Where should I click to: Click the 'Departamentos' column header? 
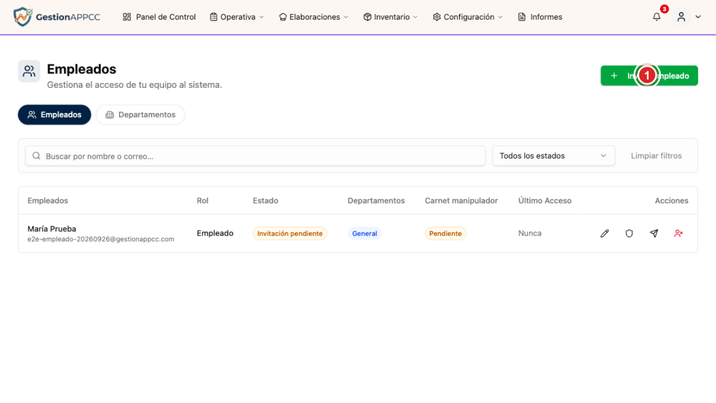click(x=376, y=200)
